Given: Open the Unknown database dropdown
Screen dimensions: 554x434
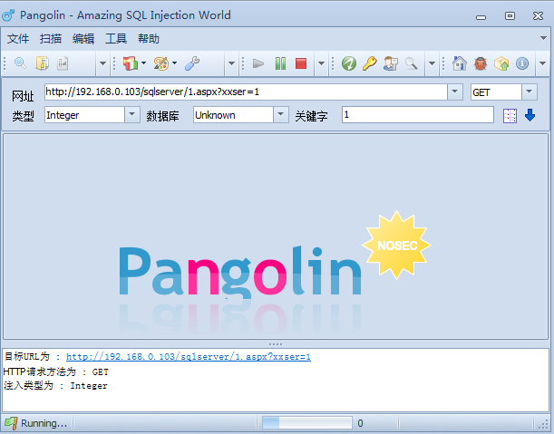Looking at the screenshot, I should click(281, 114).
